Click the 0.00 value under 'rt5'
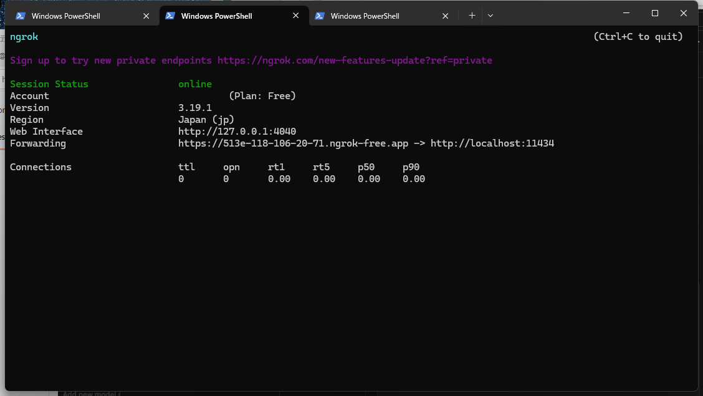Screen dimensions: 703x396 coord(324,179)
